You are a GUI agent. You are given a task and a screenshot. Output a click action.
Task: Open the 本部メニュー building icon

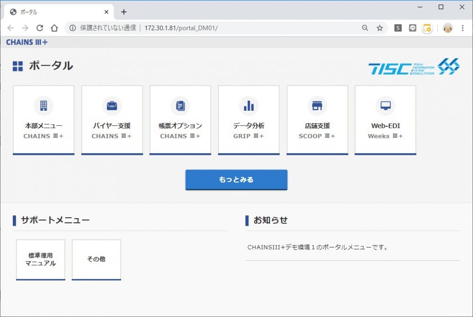click(x=44, y=106)
